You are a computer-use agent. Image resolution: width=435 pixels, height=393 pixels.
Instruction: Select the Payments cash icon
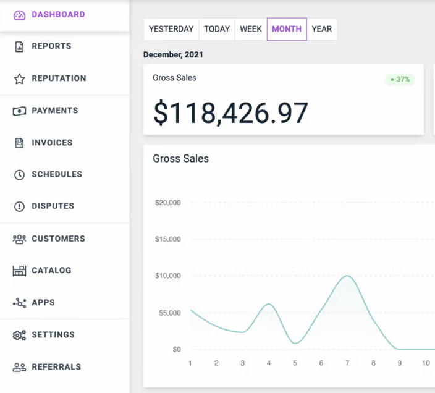[x=19, y=111]
